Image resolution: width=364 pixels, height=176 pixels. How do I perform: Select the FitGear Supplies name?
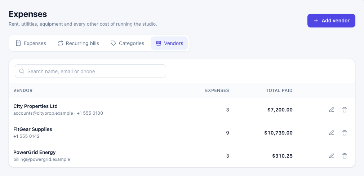point(33,129)
